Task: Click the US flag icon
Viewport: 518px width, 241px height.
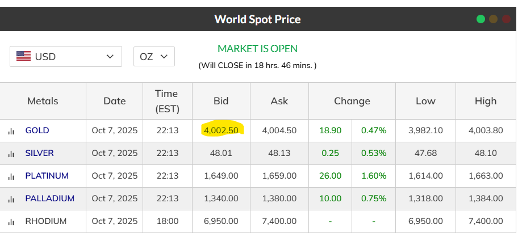Action: (23, 56)
